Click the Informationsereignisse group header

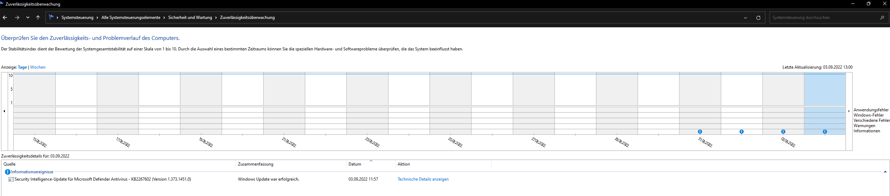pos(32,172)
